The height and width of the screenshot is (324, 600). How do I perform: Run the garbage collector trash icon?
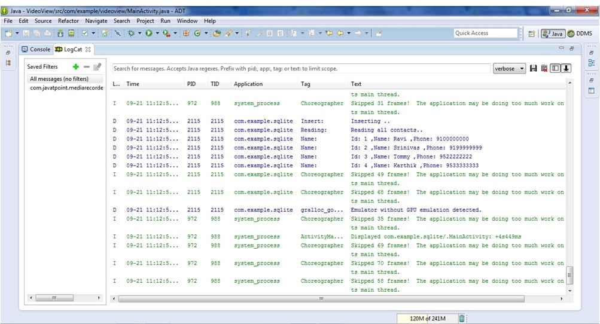[x=462, y=318]
